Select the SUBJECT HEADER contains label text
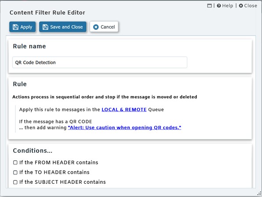262x197 pixels. pos(62,182)
